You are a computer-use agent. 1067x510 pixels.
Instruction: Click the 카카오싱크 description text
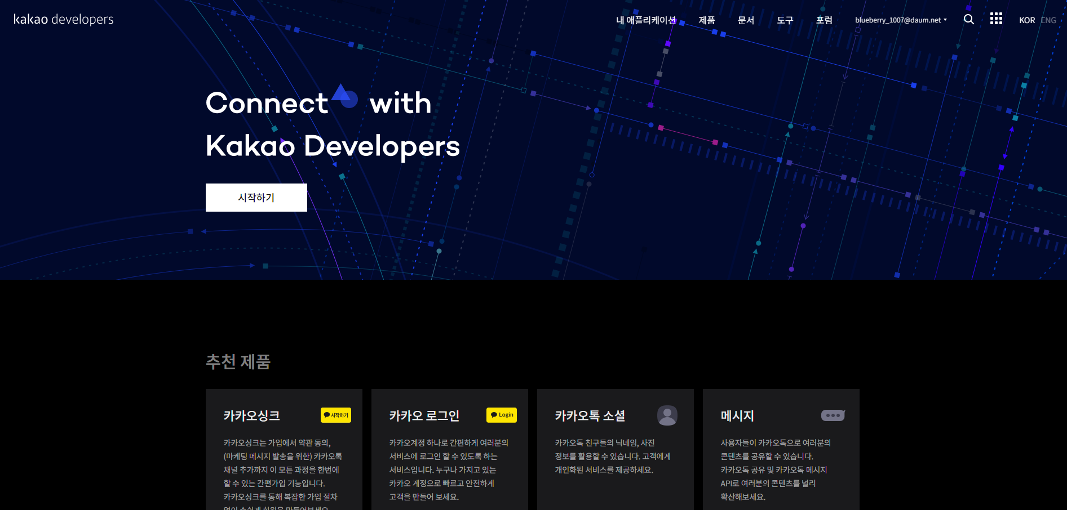point(283,474)
